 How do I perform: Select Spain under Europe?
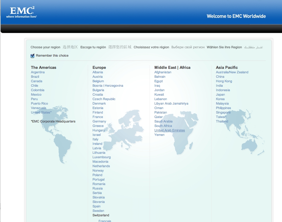point(96,206)
